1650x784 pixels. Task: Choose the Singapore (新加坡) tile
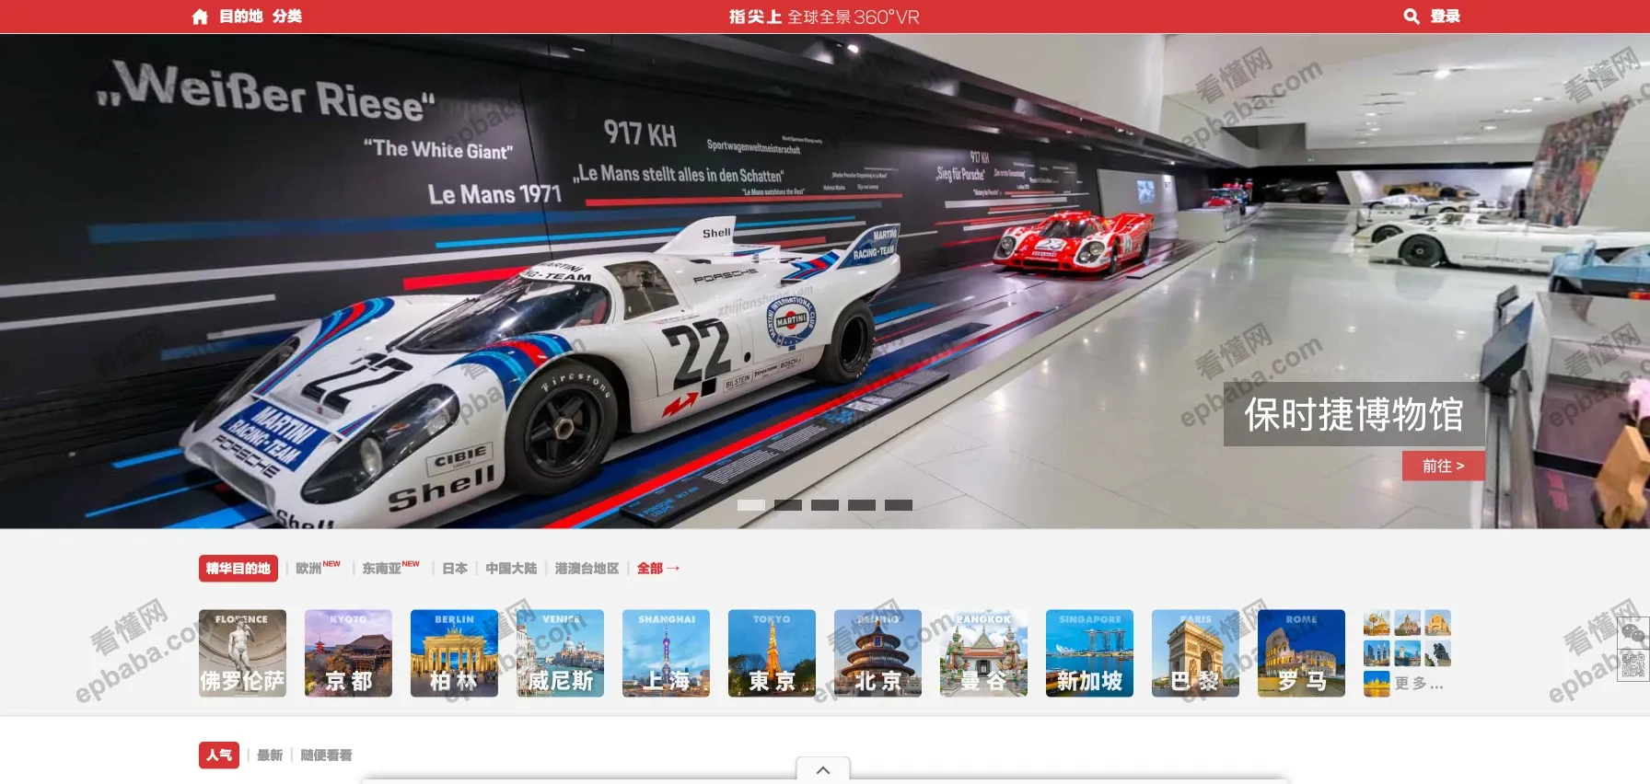[1089, 652]
